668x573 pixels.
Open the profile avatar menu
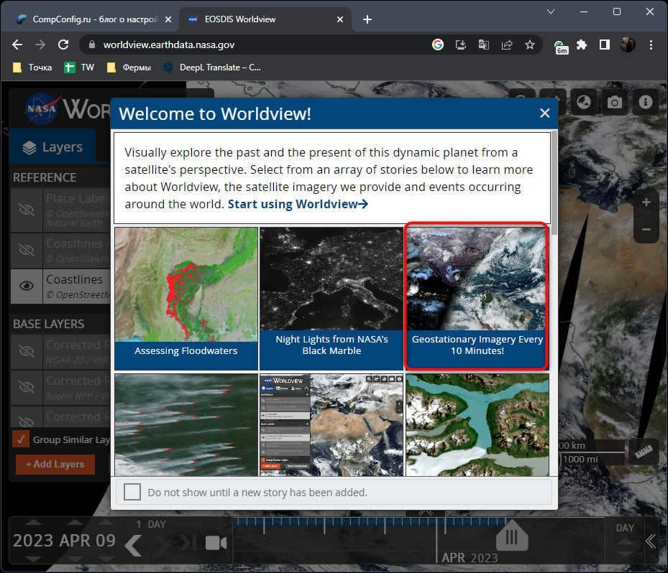click(628, 45)
